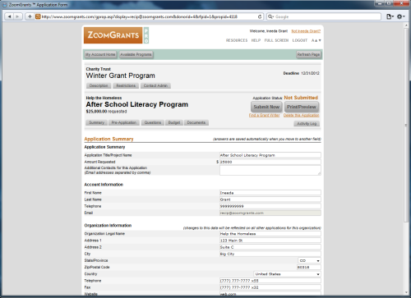The image size is (411, 298).
Task: Click the FULL SCREEN link
Action: click(276, 40)
